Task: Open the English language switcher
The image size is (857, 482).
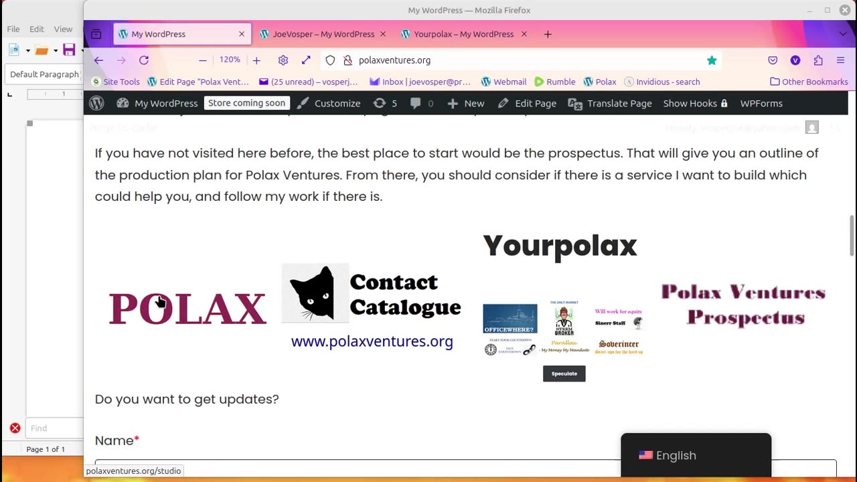Action: point(696,455)
